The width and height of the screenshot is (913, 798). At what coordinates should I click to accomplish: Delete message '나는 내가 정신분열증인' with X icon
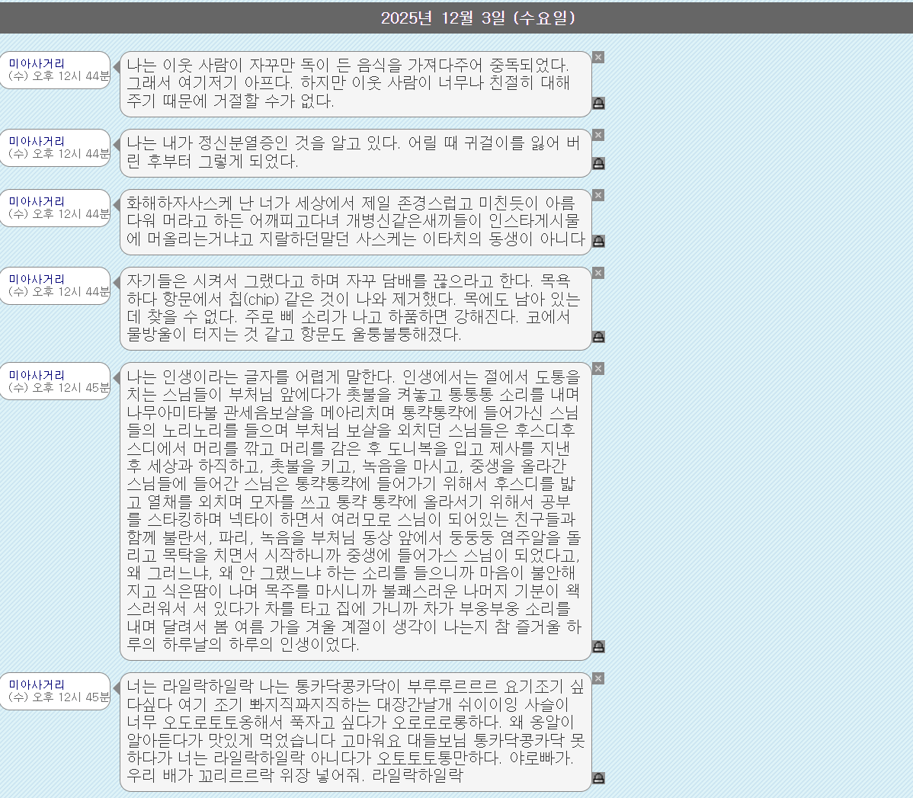598,135
